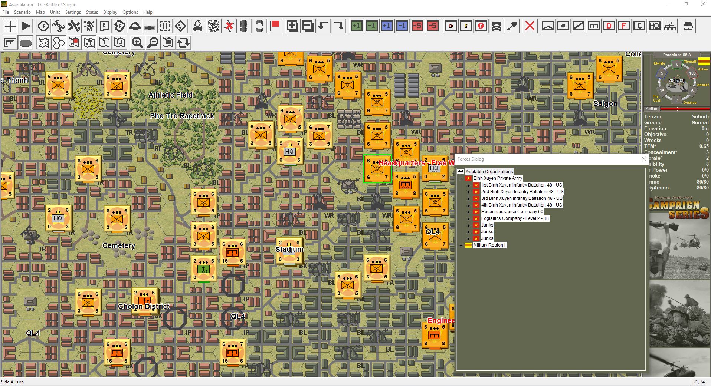Click the red -5 button

(432, 26)
